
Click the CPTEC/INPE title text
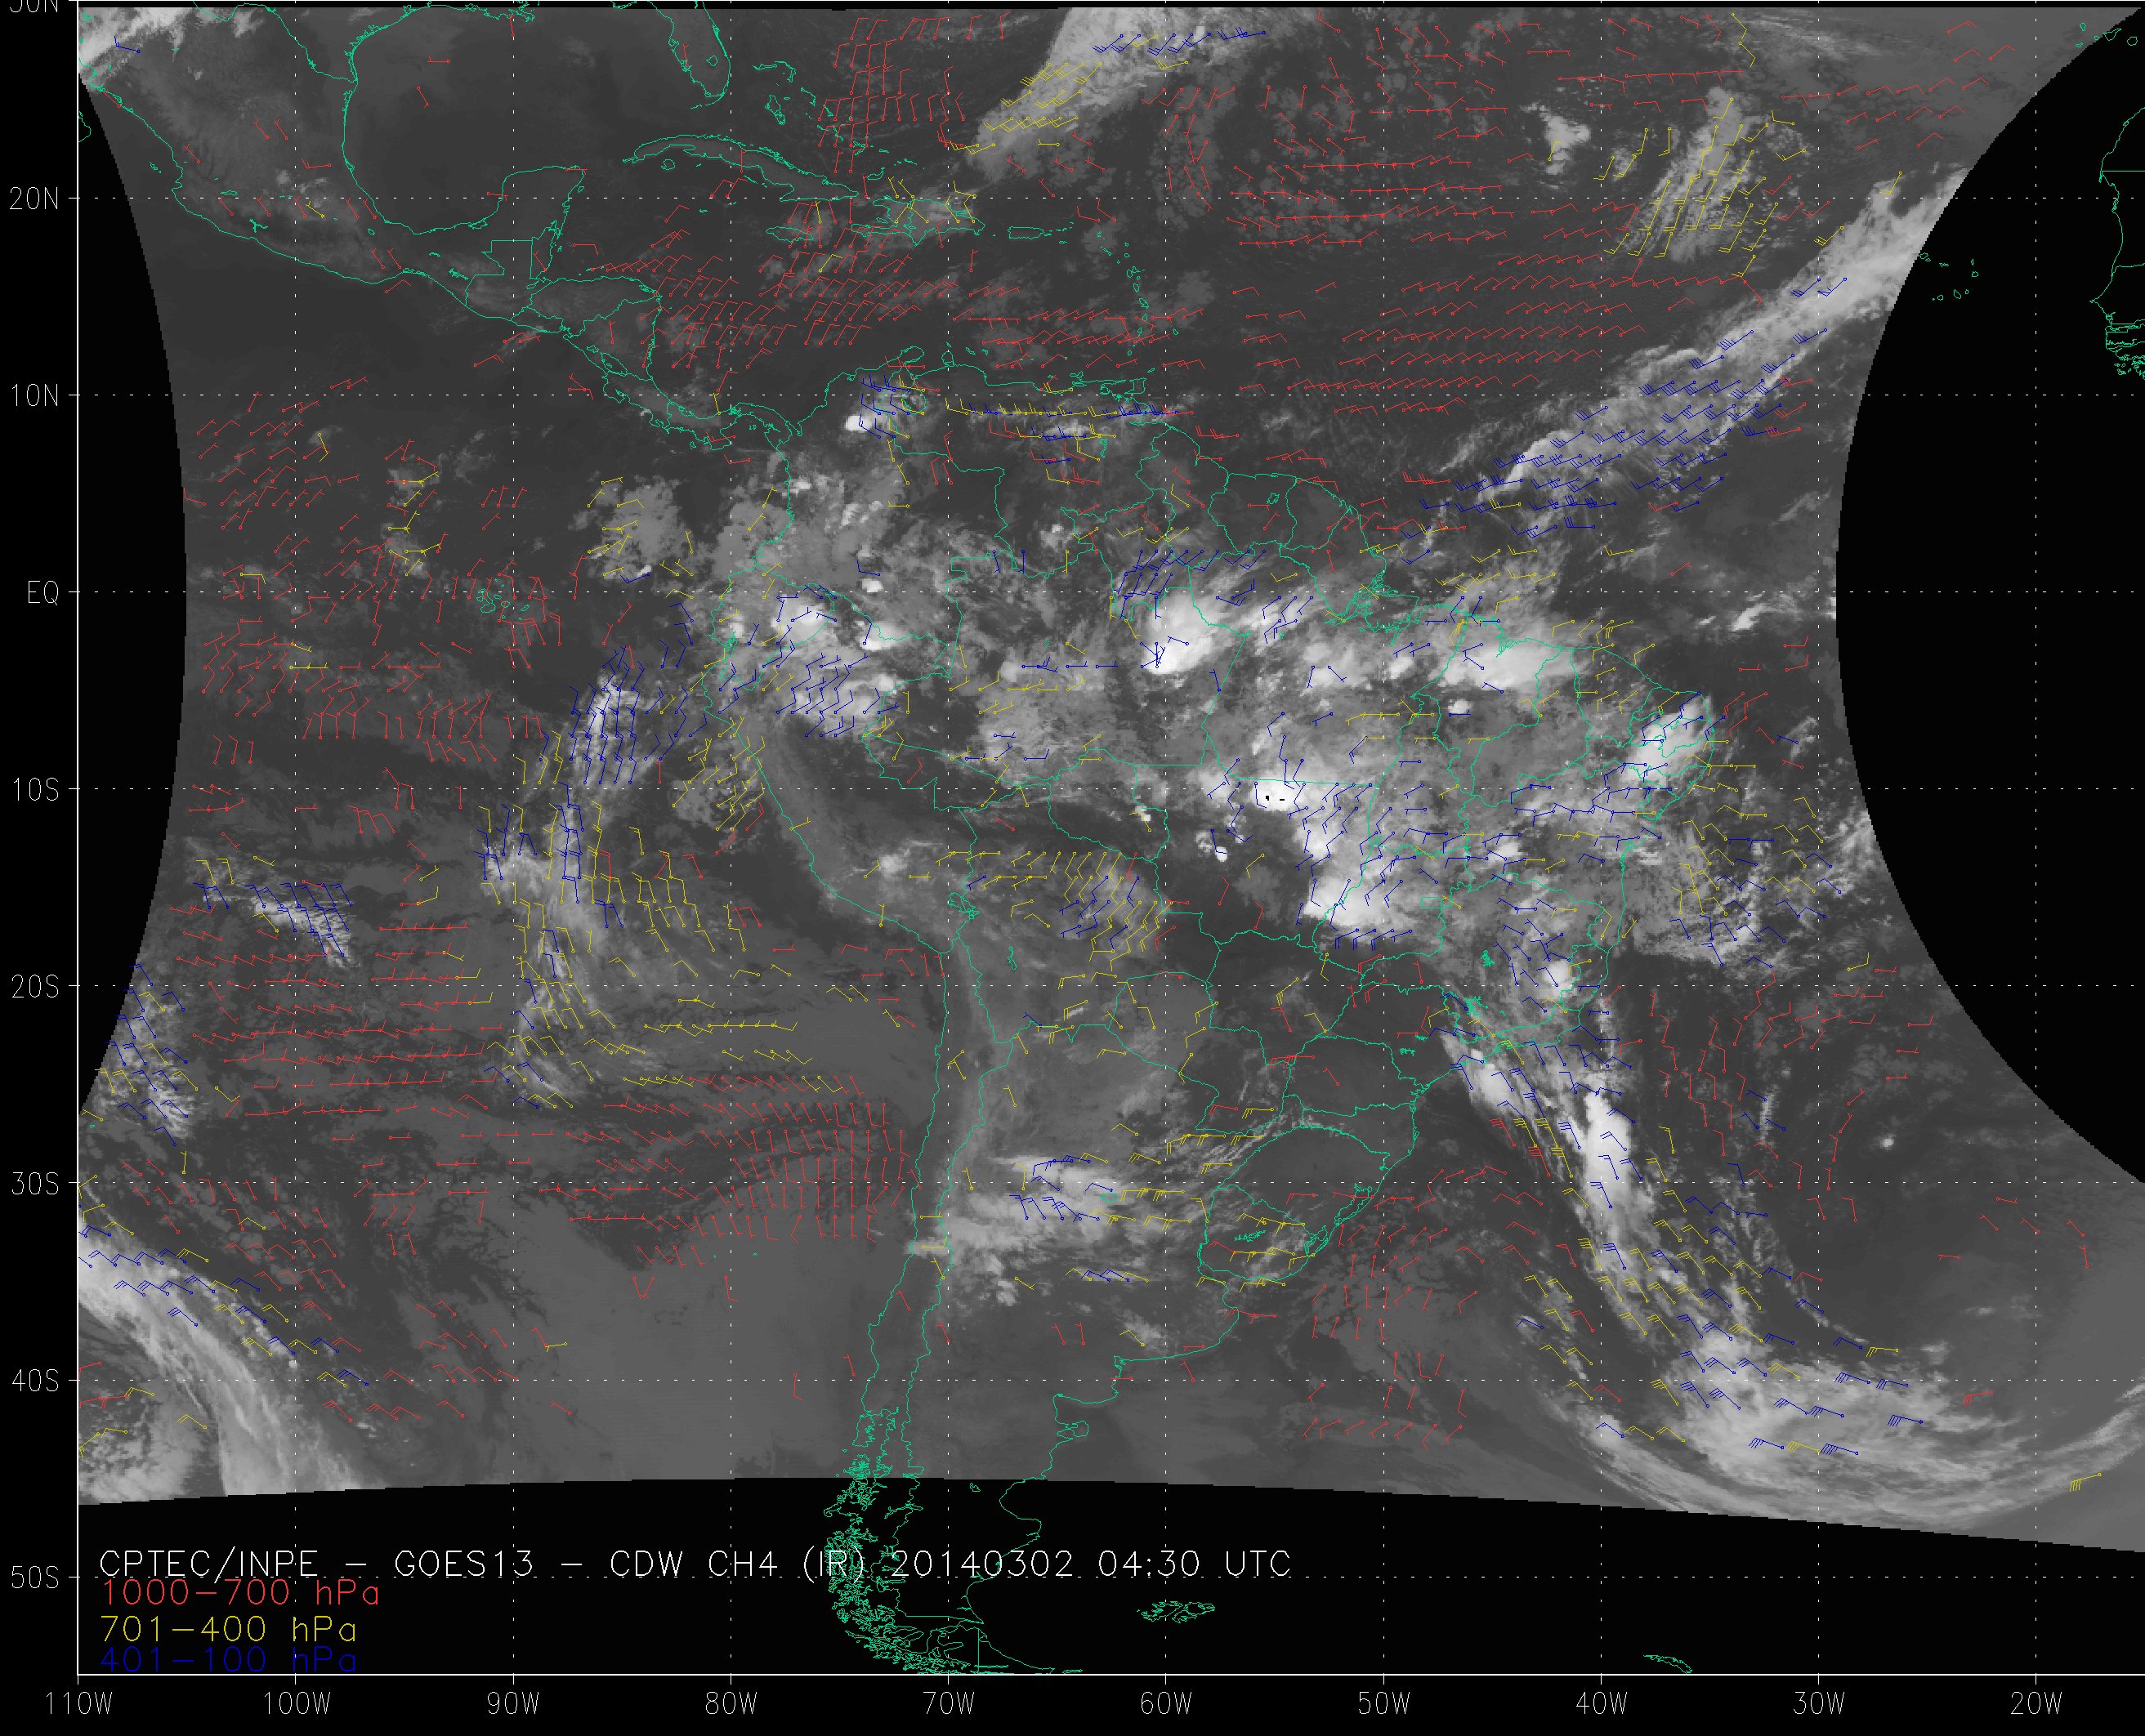209,1563
